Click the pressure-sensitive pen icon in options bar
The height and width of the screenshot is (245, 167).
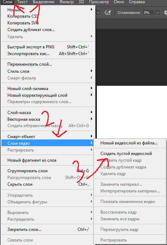(x=107, y=12)
